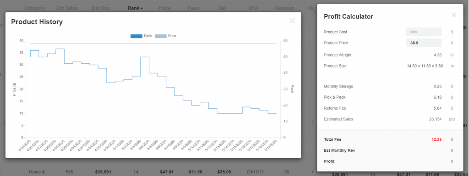
Task: Click $26,091 revenue in bottom-left table row
Action: click(103, 172)
